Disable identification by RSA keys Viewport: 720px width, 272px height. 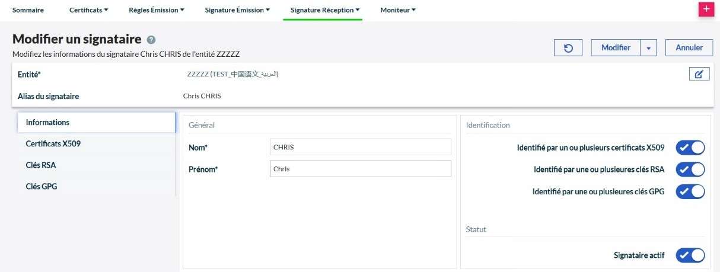[x=690, y=169]
